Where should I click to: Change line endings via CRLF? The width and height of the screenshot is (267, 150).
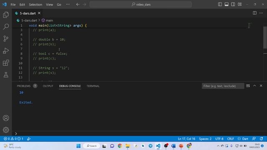(230, 139)
